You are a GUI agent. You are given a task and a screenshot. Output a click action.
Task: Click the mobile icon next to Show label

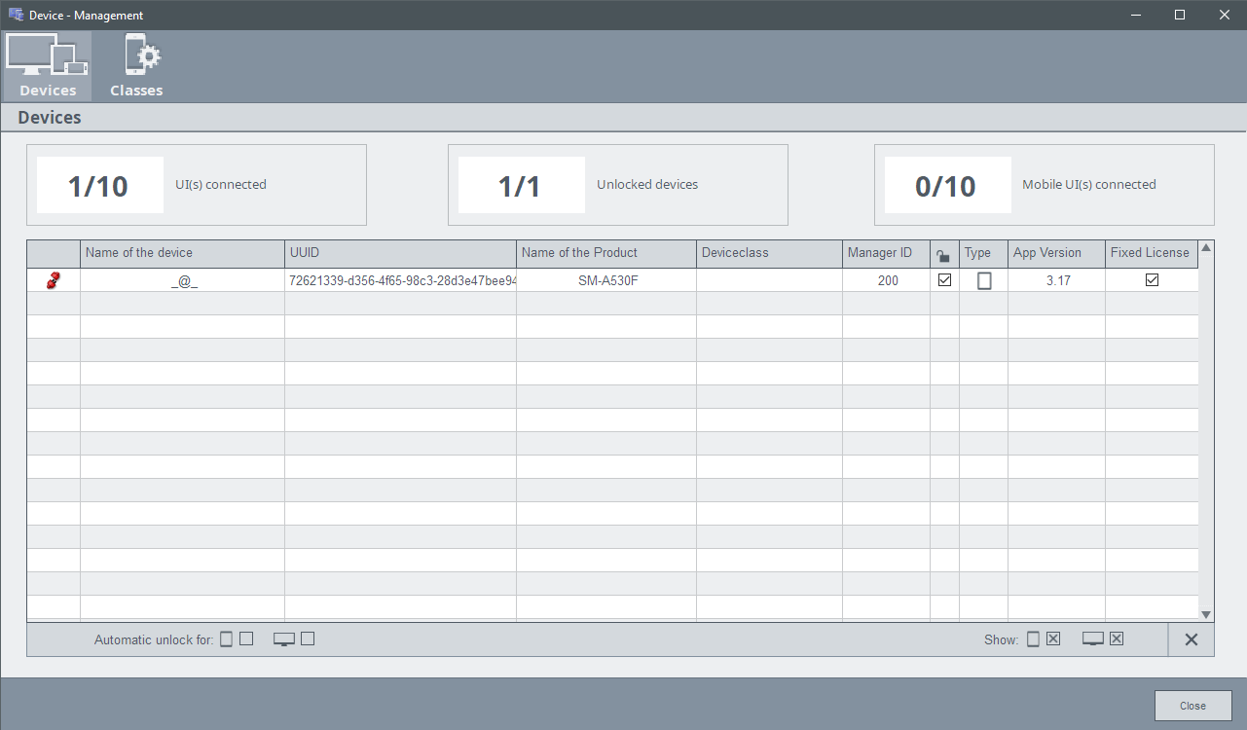(1033, 639)
